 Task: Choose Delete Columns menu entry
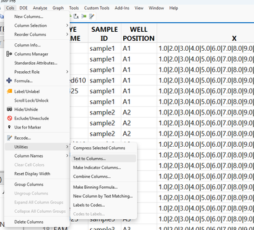pos(37,222)
